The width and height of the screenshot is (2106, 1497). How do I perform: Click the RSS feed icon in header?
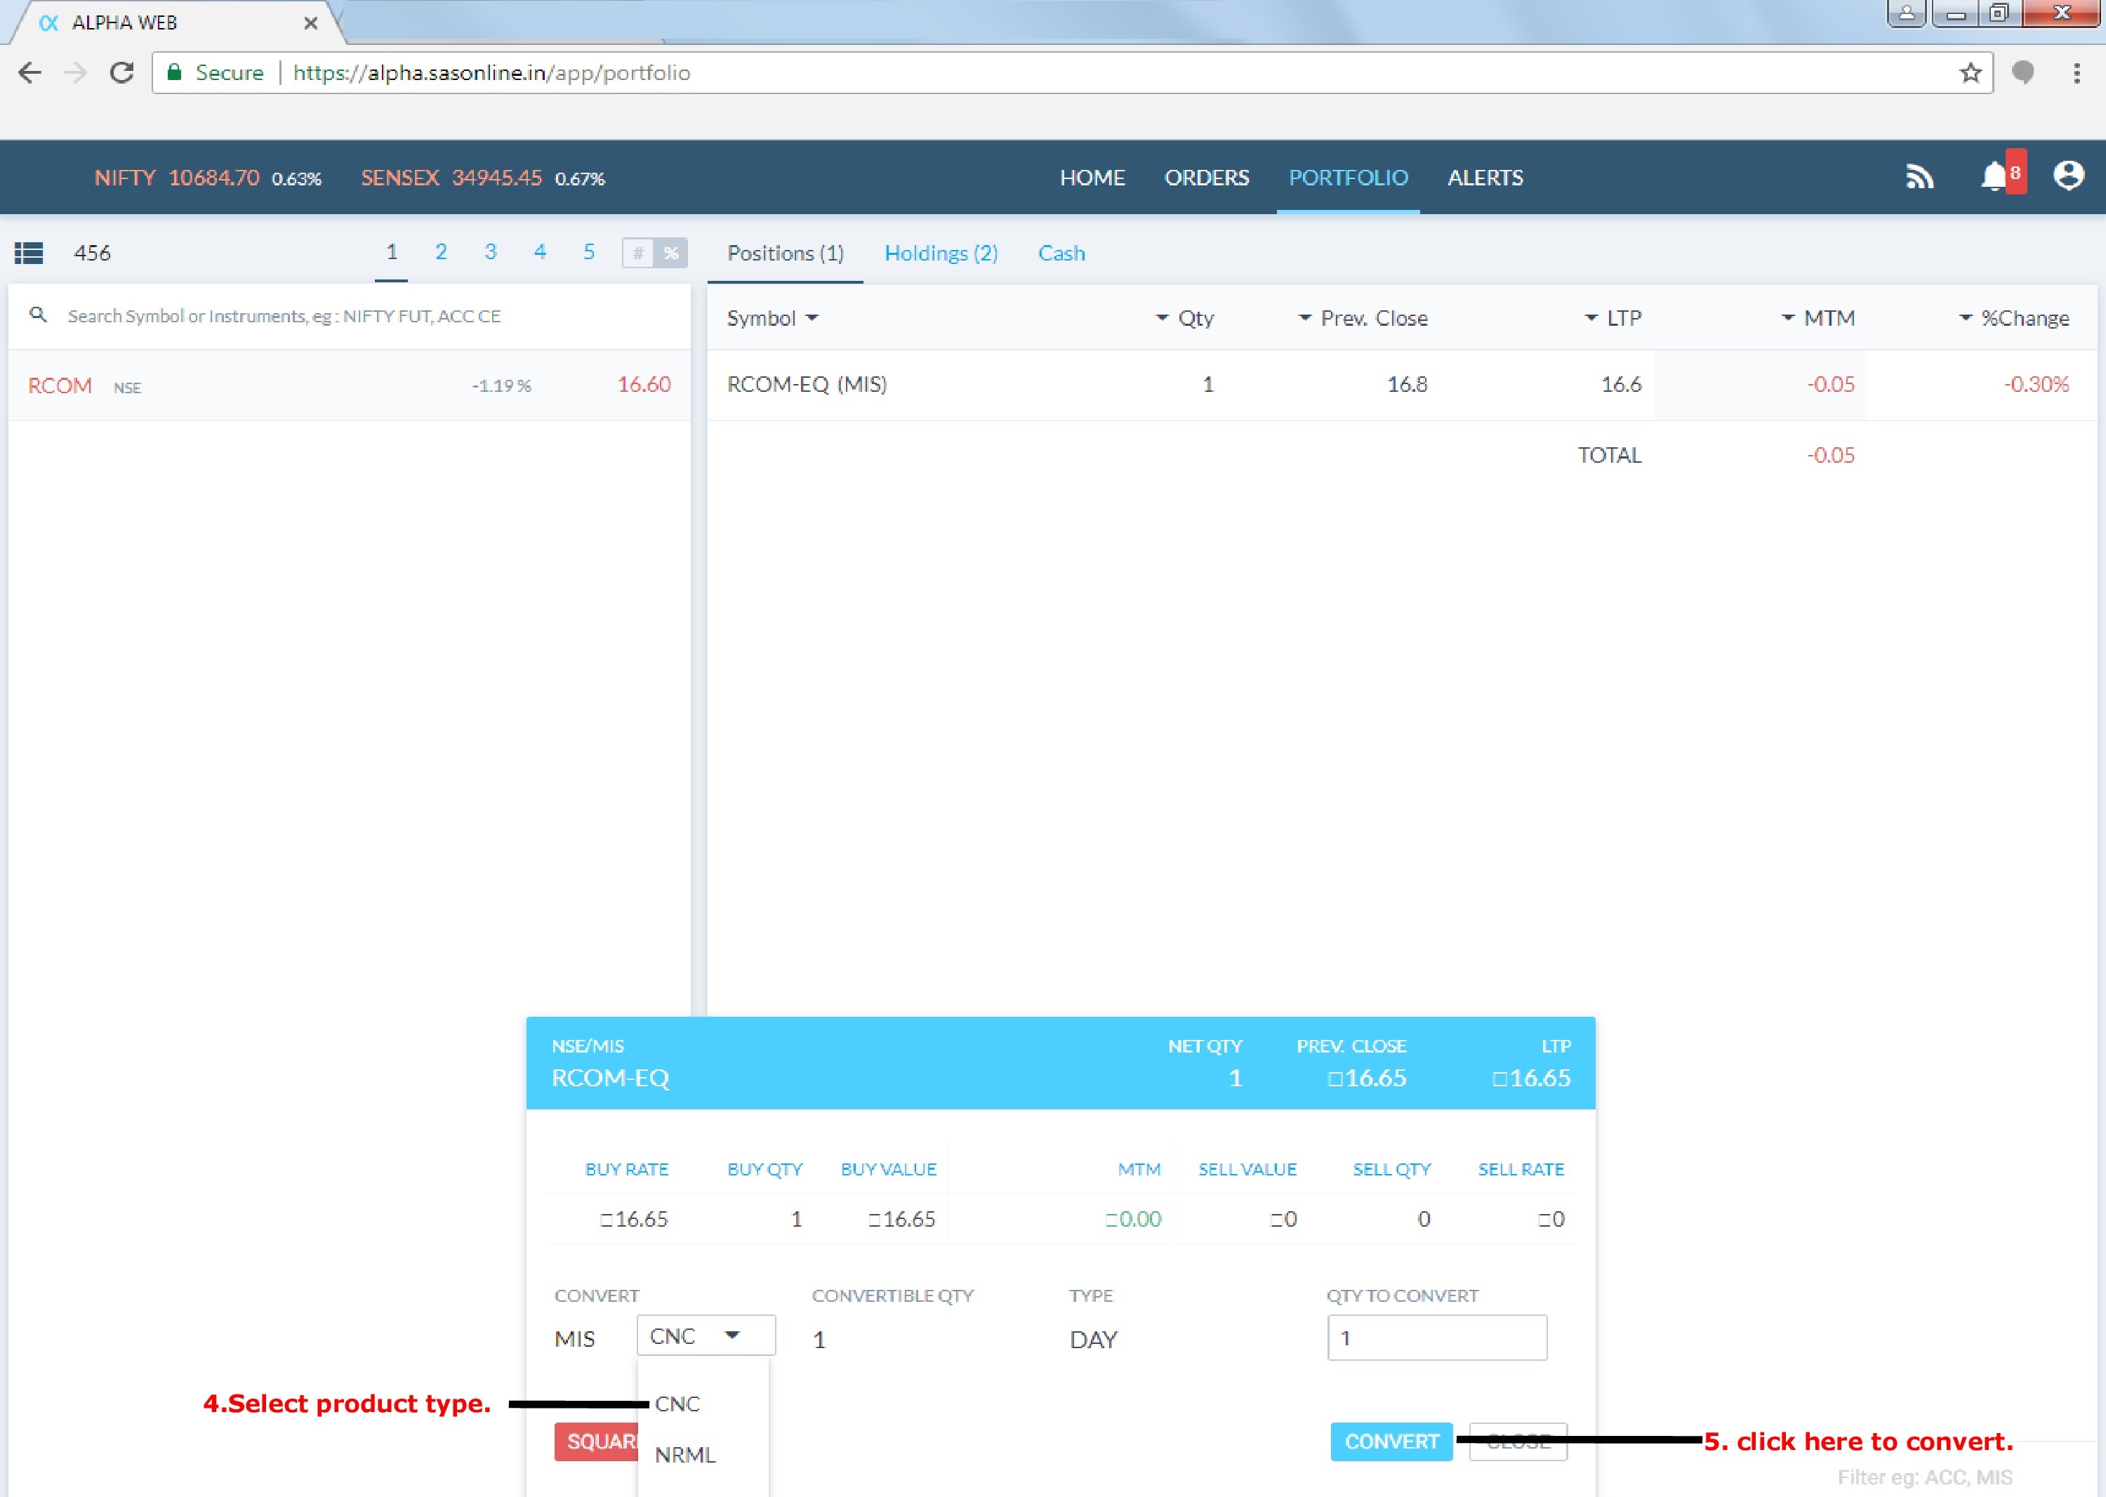(1919, 176)
